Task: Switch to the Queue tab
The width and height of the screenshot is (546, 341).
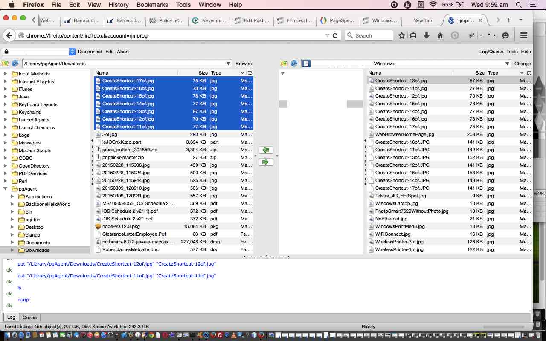Action: pyautogui.click(x=29, y=318)
